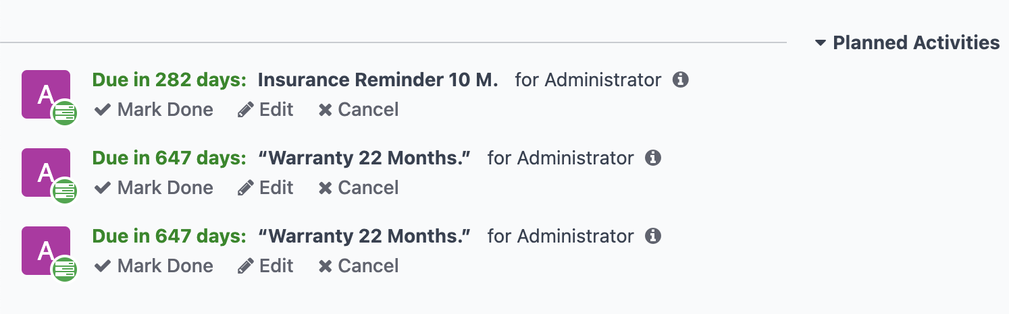Click green activity badge on Insurance Reminder avatar
Viewport: 1009px width, 314px height.
point(65,113)
